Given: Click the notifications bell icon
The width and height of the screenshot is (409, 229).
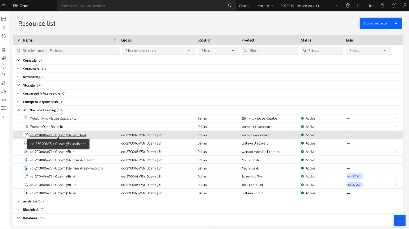Looking at the screenshot, I should (394, 6).
